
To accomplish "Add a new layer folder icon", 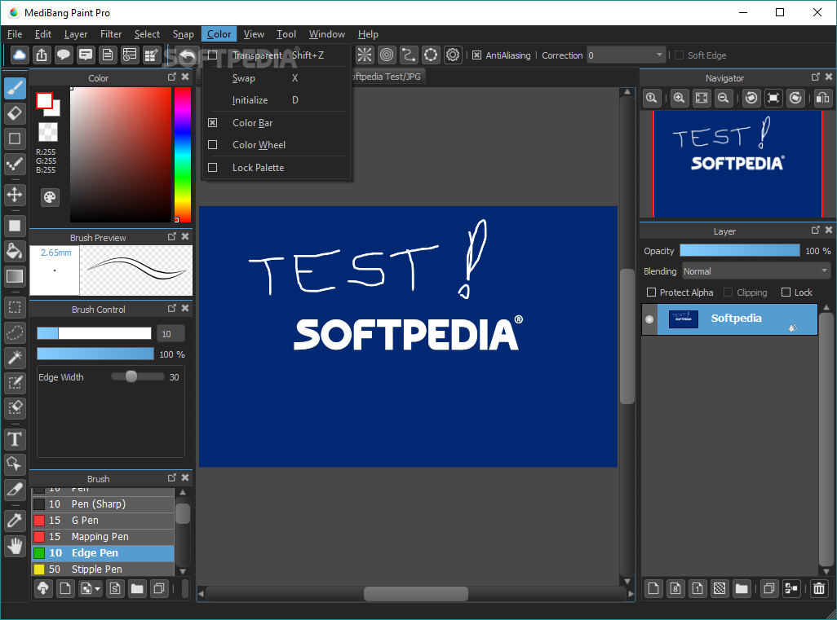I will coord(742,588).
